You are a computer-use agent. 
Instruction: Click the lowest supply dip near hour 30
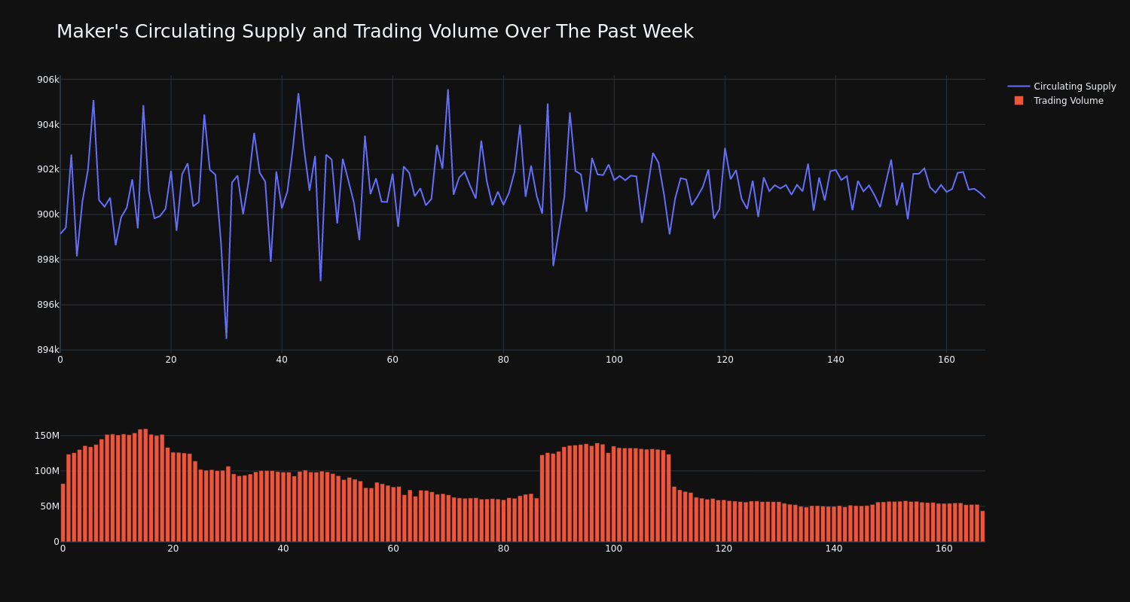(226, 338)
